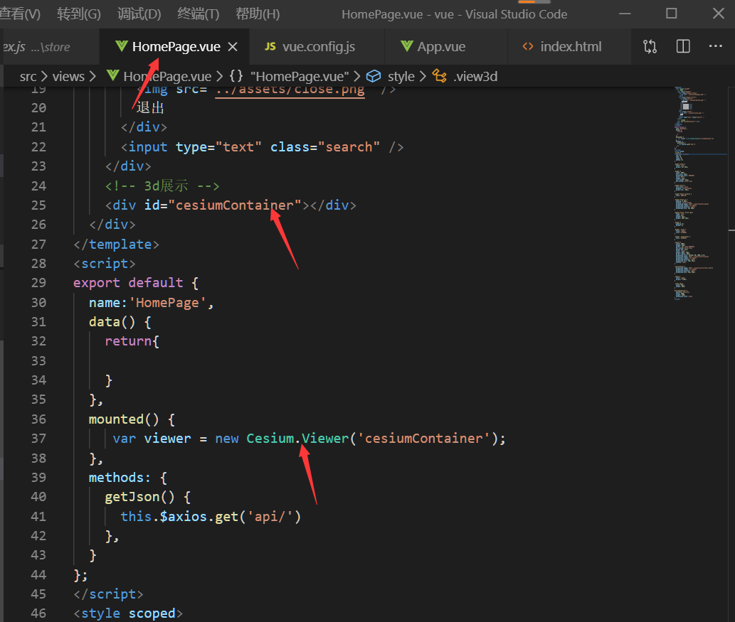Click the input type="text" element on line 22
This screenshot has width=735, height=622.
pyautogui.click(x=262, y=147)
